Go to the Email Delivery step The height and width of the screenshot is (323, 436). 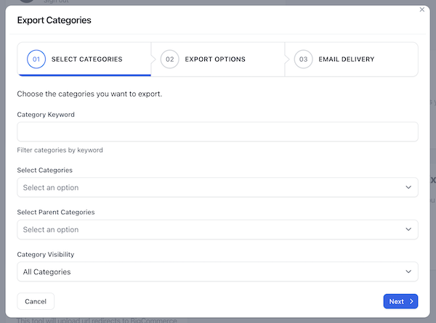pos(352,60)
